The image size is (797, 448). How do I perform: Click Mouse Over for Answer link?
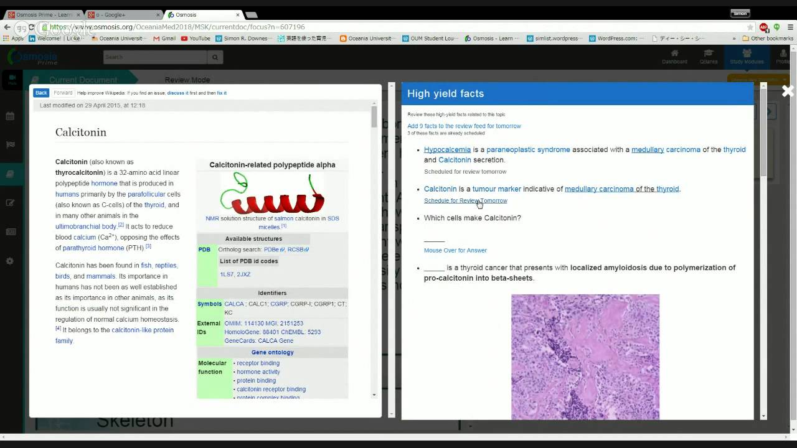pos(455,250)
